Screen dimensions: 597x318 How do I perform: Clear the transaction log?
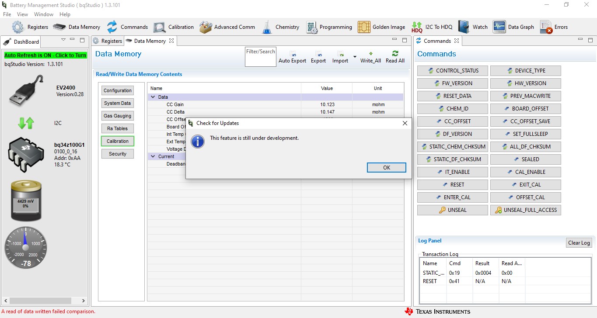pyautogui.click(x=579, y=243)
